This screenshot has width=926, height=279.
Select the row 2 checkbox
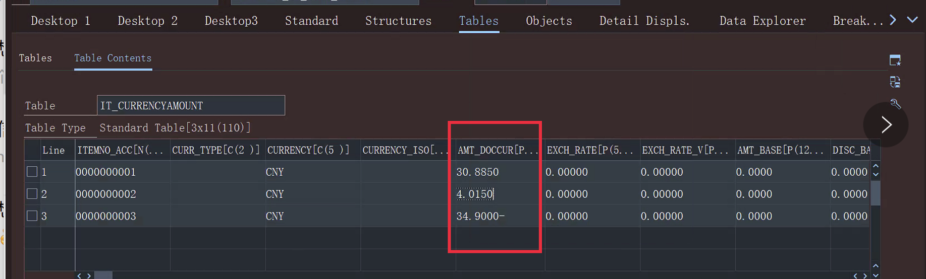pyautogui.click(x=32, y=194)
